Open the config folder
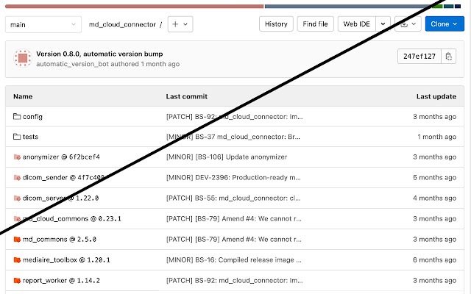The width and height of the screenshot is (471, 294). pos(32,116)
